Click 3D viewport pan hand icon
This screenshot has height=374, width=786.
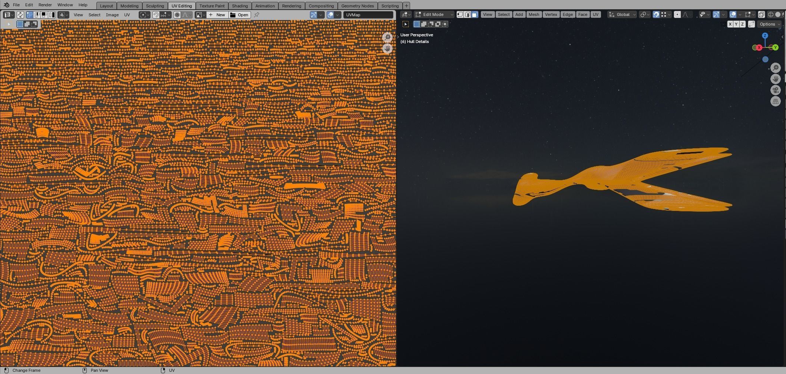click(x=776, y=79)
